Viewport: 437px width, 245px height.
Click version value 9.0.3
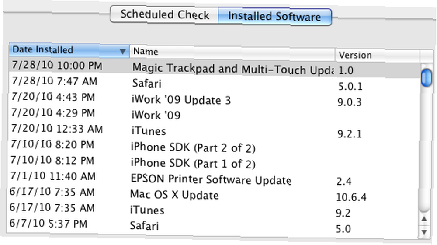tap(350, 102)
